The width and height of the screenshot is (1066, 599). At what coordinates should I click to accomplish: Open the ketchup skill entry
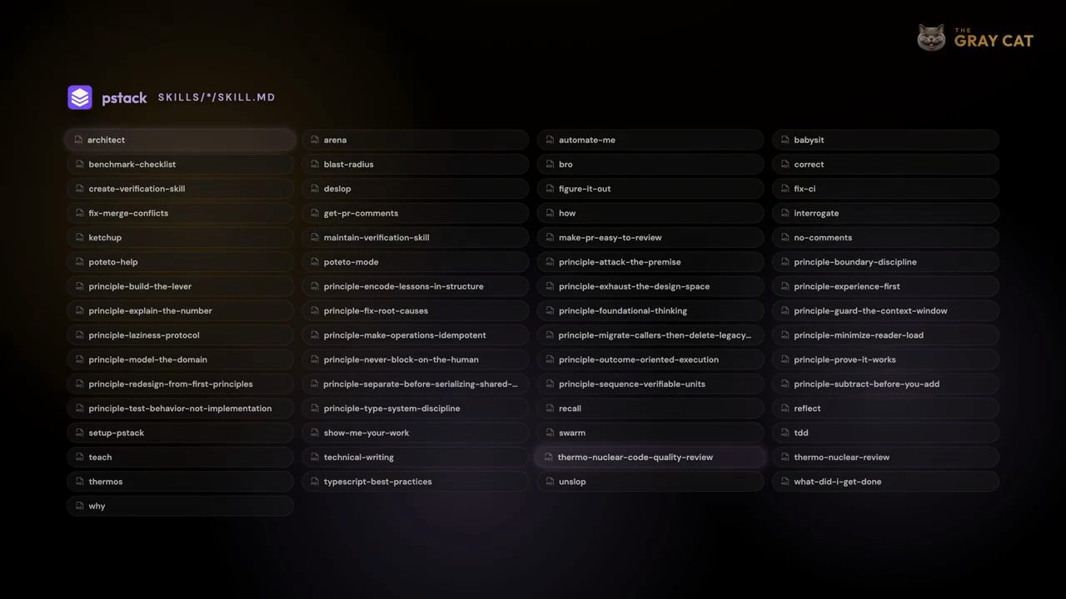click(x=180, y=237)
